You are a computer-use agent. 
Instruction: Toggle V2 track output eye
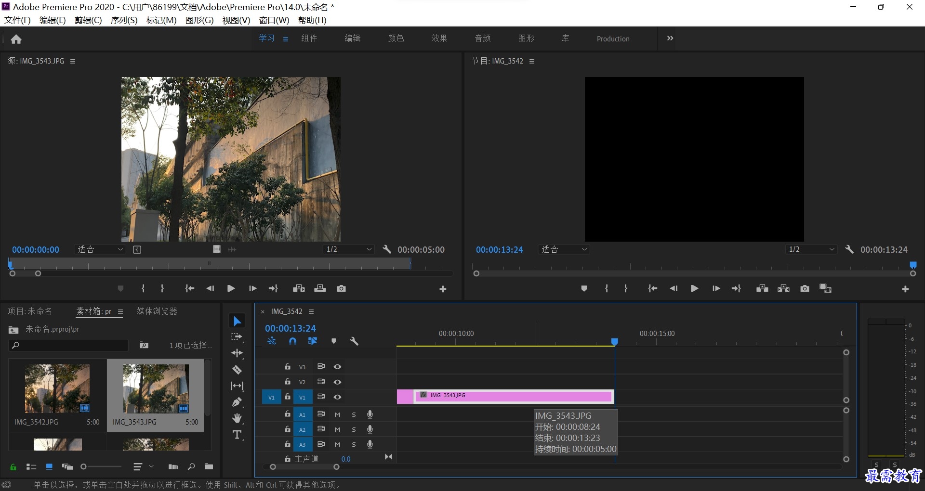click(x=337, y=382)
